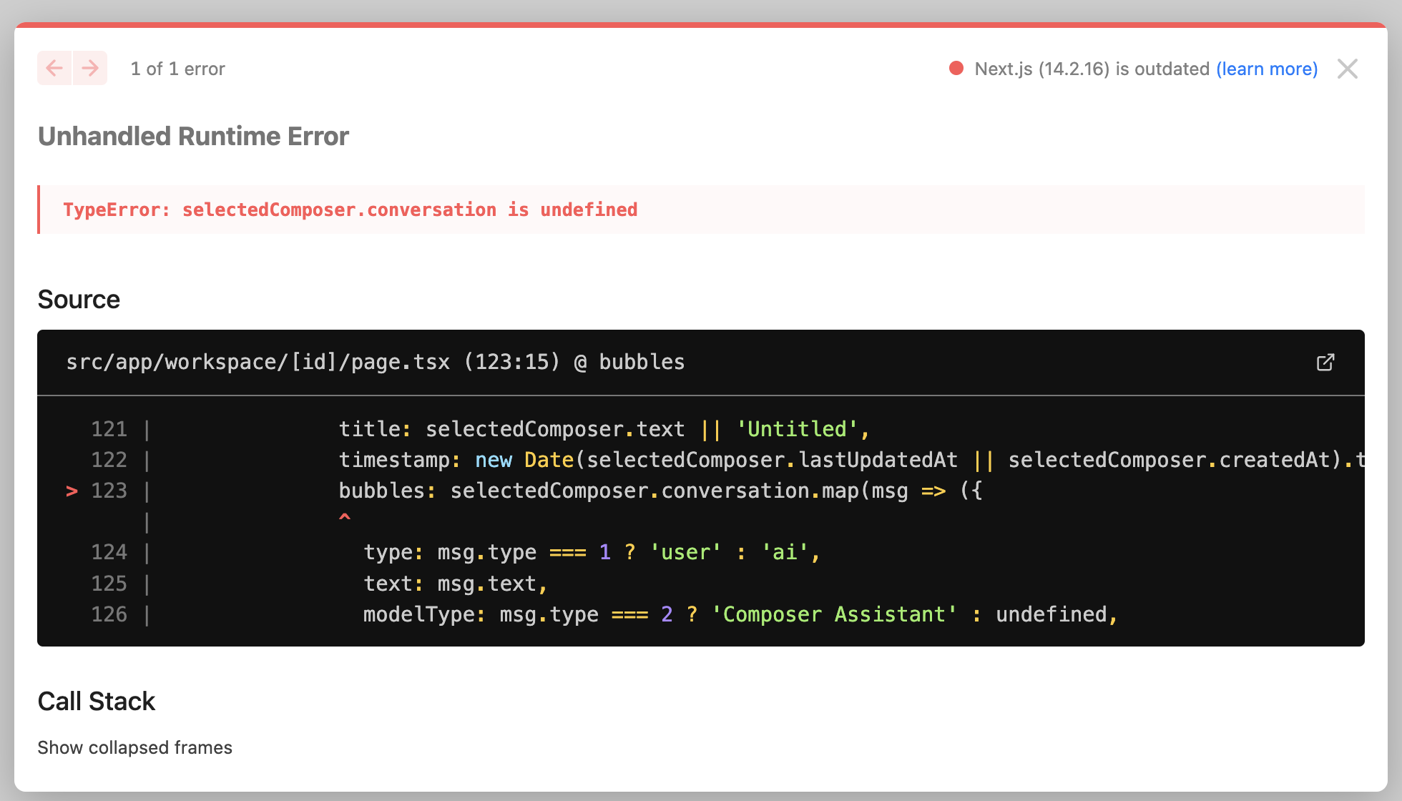Viewport: 1402px width, 801px height.
Task: Click code line 126 with modelType
Action: click(739, 614)
